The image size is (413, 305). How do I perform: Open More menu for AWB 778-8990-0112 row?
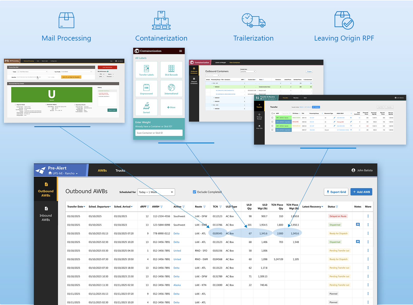[368, 233]
